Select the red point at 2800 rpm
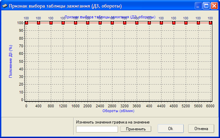220x138 pixels. pyautogui.click(x=112, y=23)
